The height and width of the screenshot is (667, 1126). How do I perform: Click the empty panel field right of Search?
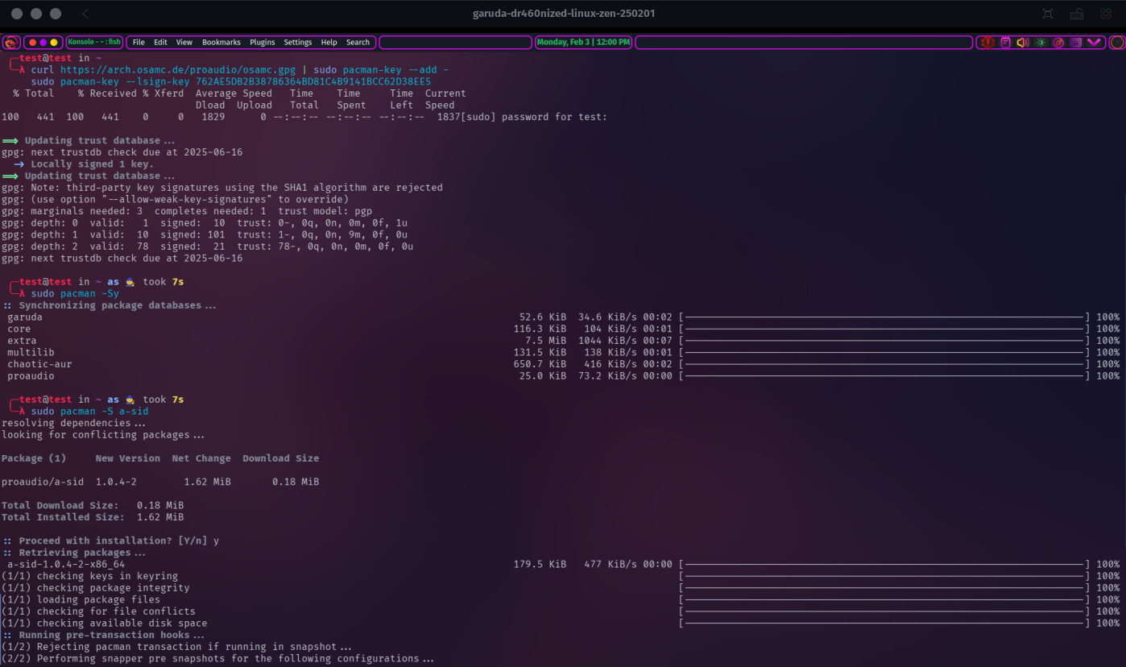pyautogui.click(x=455, y=43)
